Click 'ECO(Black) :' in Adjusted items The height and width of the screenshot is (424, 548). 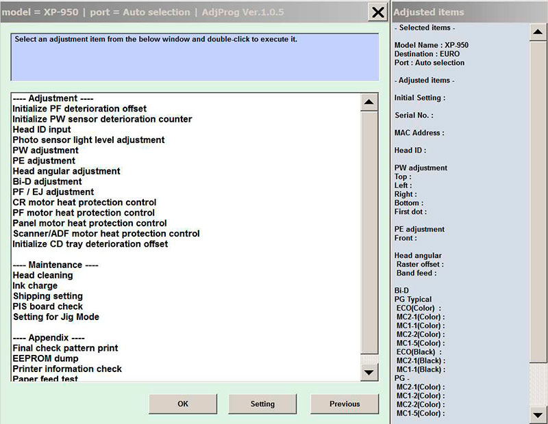click(419, 352)
